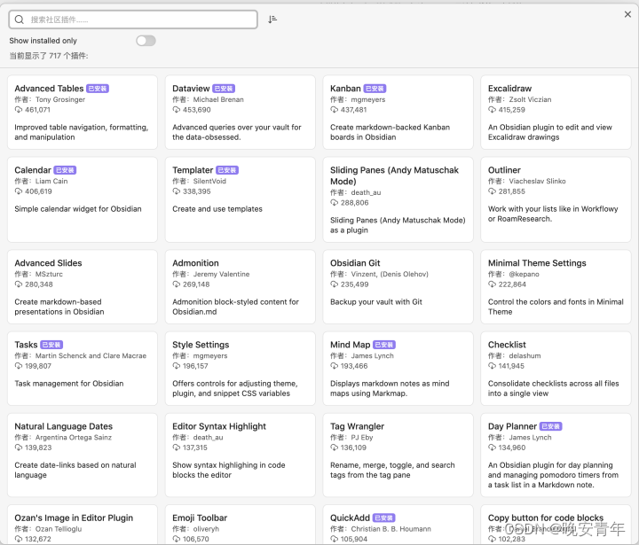Click the installed badge next to Calendar
This screenshot has height=545, width=639.
coord(65,170)
